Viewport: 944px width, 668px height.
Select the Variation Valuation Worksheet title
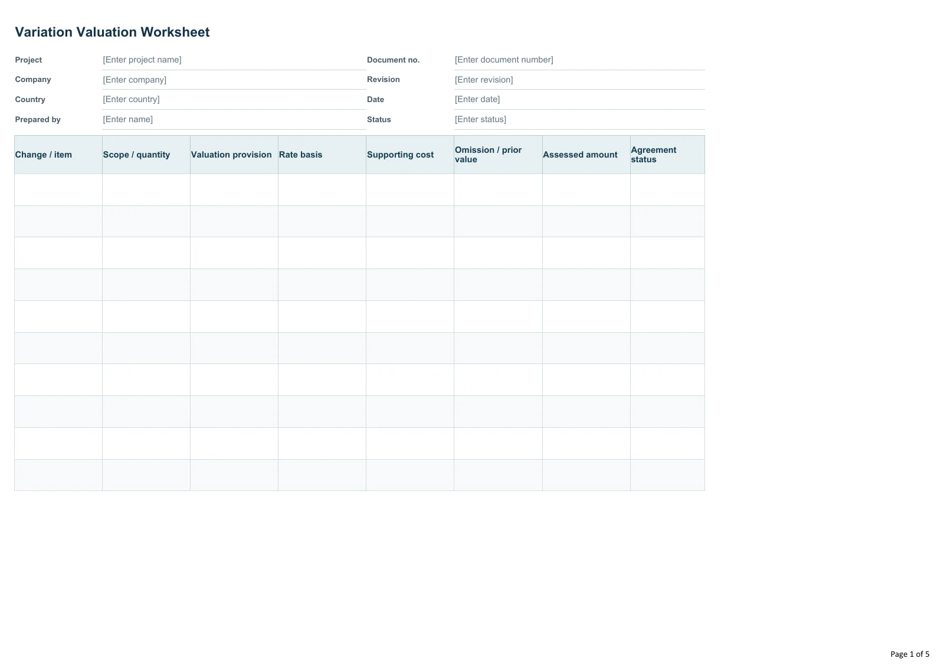click(x=112, y=32)
